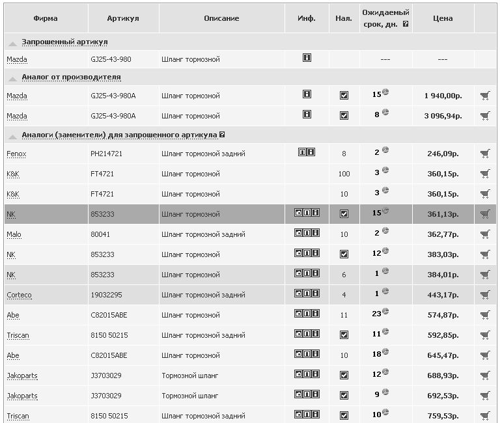502x423 pixels.
Task: Add Jakoparts 688,93р. item to cart
Action: click(x=485, y=375)
